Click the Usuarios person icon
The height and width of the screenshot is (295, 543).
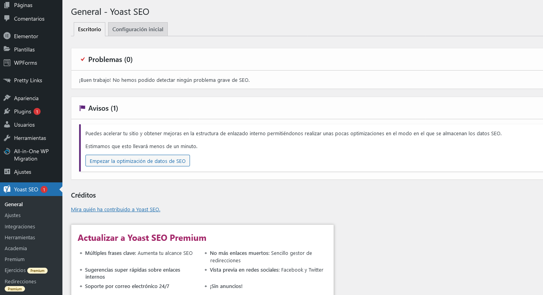(x=7, y=125)
